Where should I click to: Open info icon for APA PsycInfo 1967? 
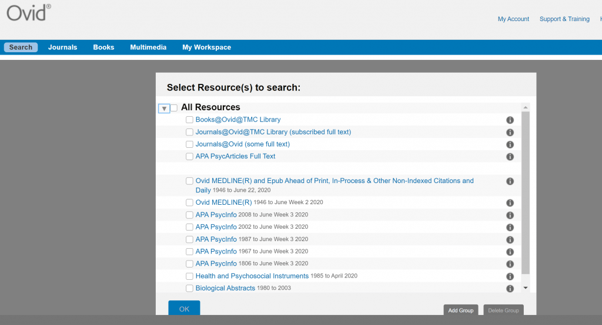(510, 252)
